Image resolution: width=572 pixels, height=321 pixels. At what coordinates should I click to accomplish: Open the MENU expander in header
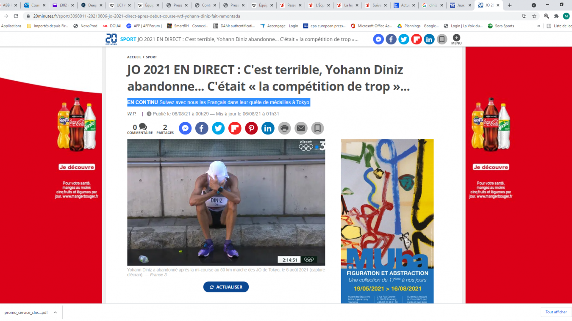coord(456,40)
